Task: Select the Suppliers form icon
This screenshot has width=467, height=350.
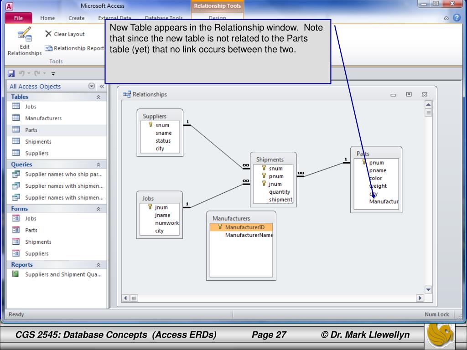Action: coord(16,253)
